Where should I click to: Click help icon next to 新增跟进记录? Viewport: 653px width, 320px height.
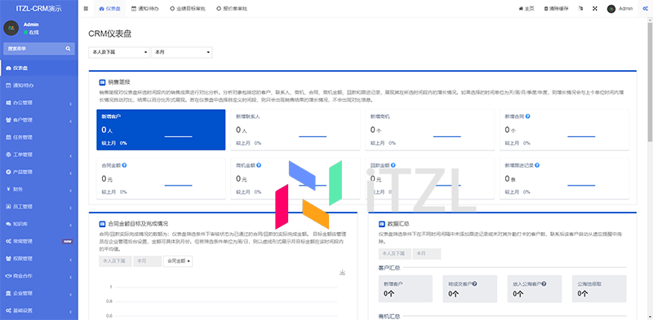(x=538, y=165)
